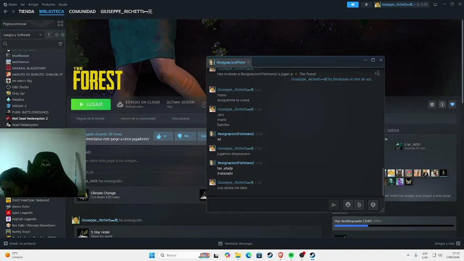464x261 pixels.
Task: Open OBS Studio from the taskbar
Action: pos(302,255)
